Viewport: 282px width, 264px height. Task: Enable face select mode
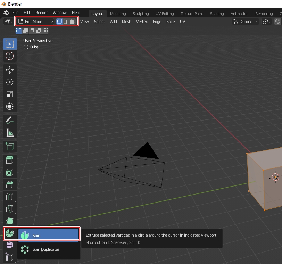click(x=73, y=22)
